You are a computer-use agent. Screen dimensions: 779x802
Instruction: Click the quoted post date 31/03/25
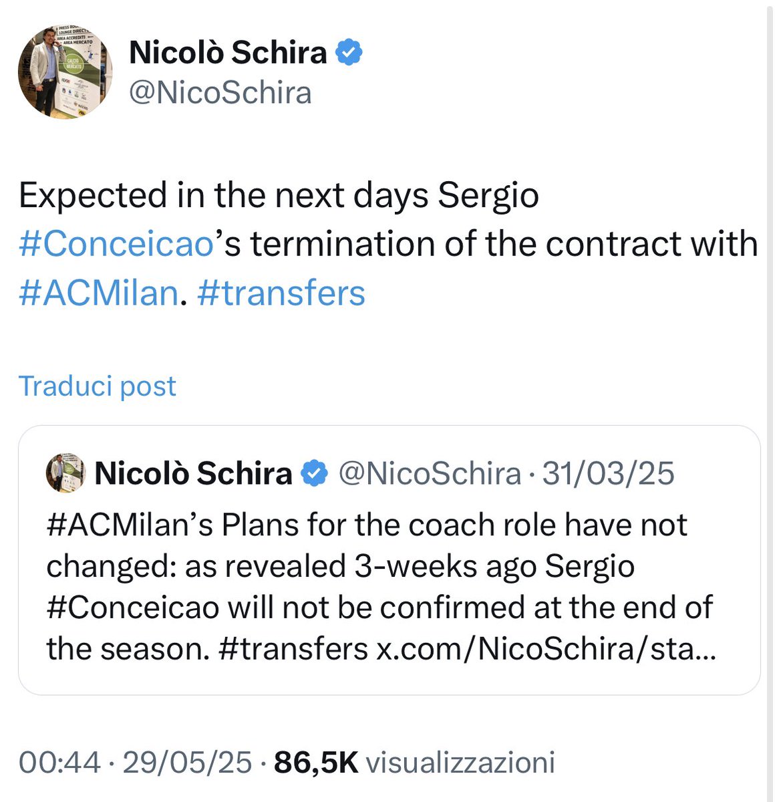(x=609, y=474)
